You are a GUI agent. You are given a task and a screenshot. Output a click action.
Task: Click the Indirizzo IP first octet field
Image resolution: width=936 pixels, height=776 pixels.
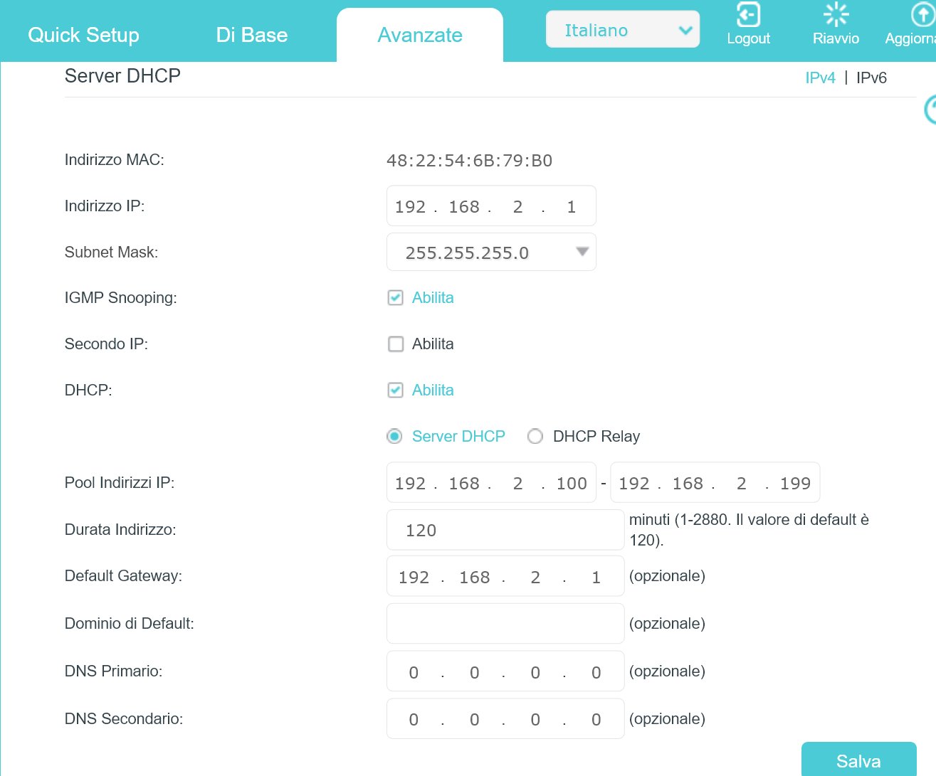(x=410, y=207)
